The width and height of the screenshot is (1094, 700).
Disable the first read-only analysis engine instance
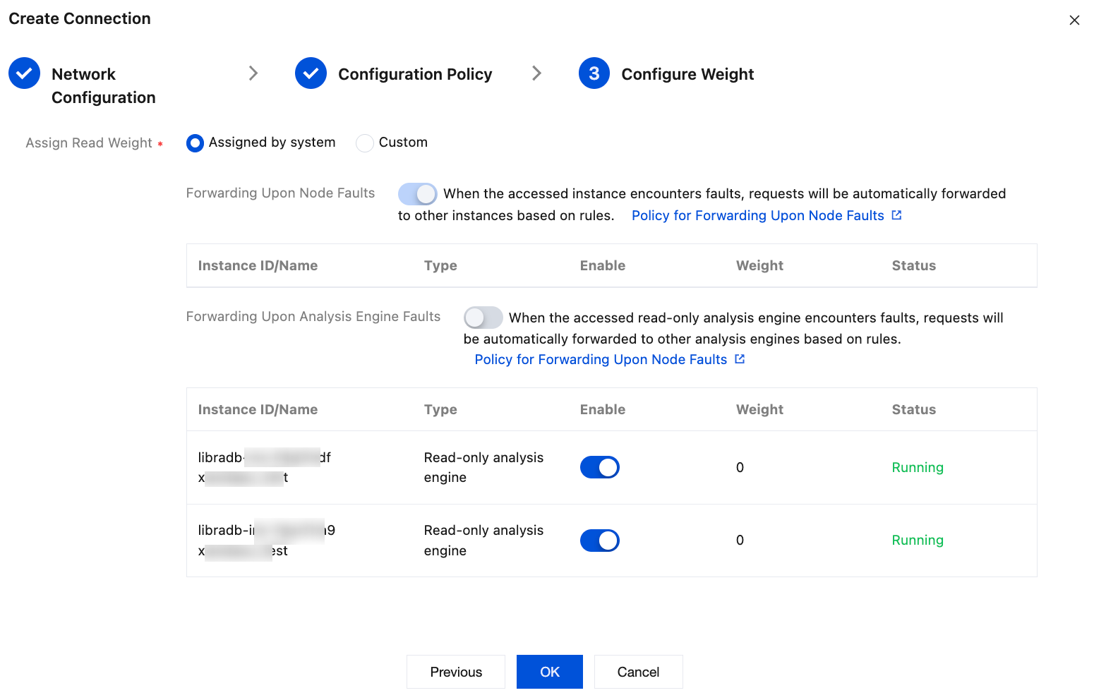599,467
